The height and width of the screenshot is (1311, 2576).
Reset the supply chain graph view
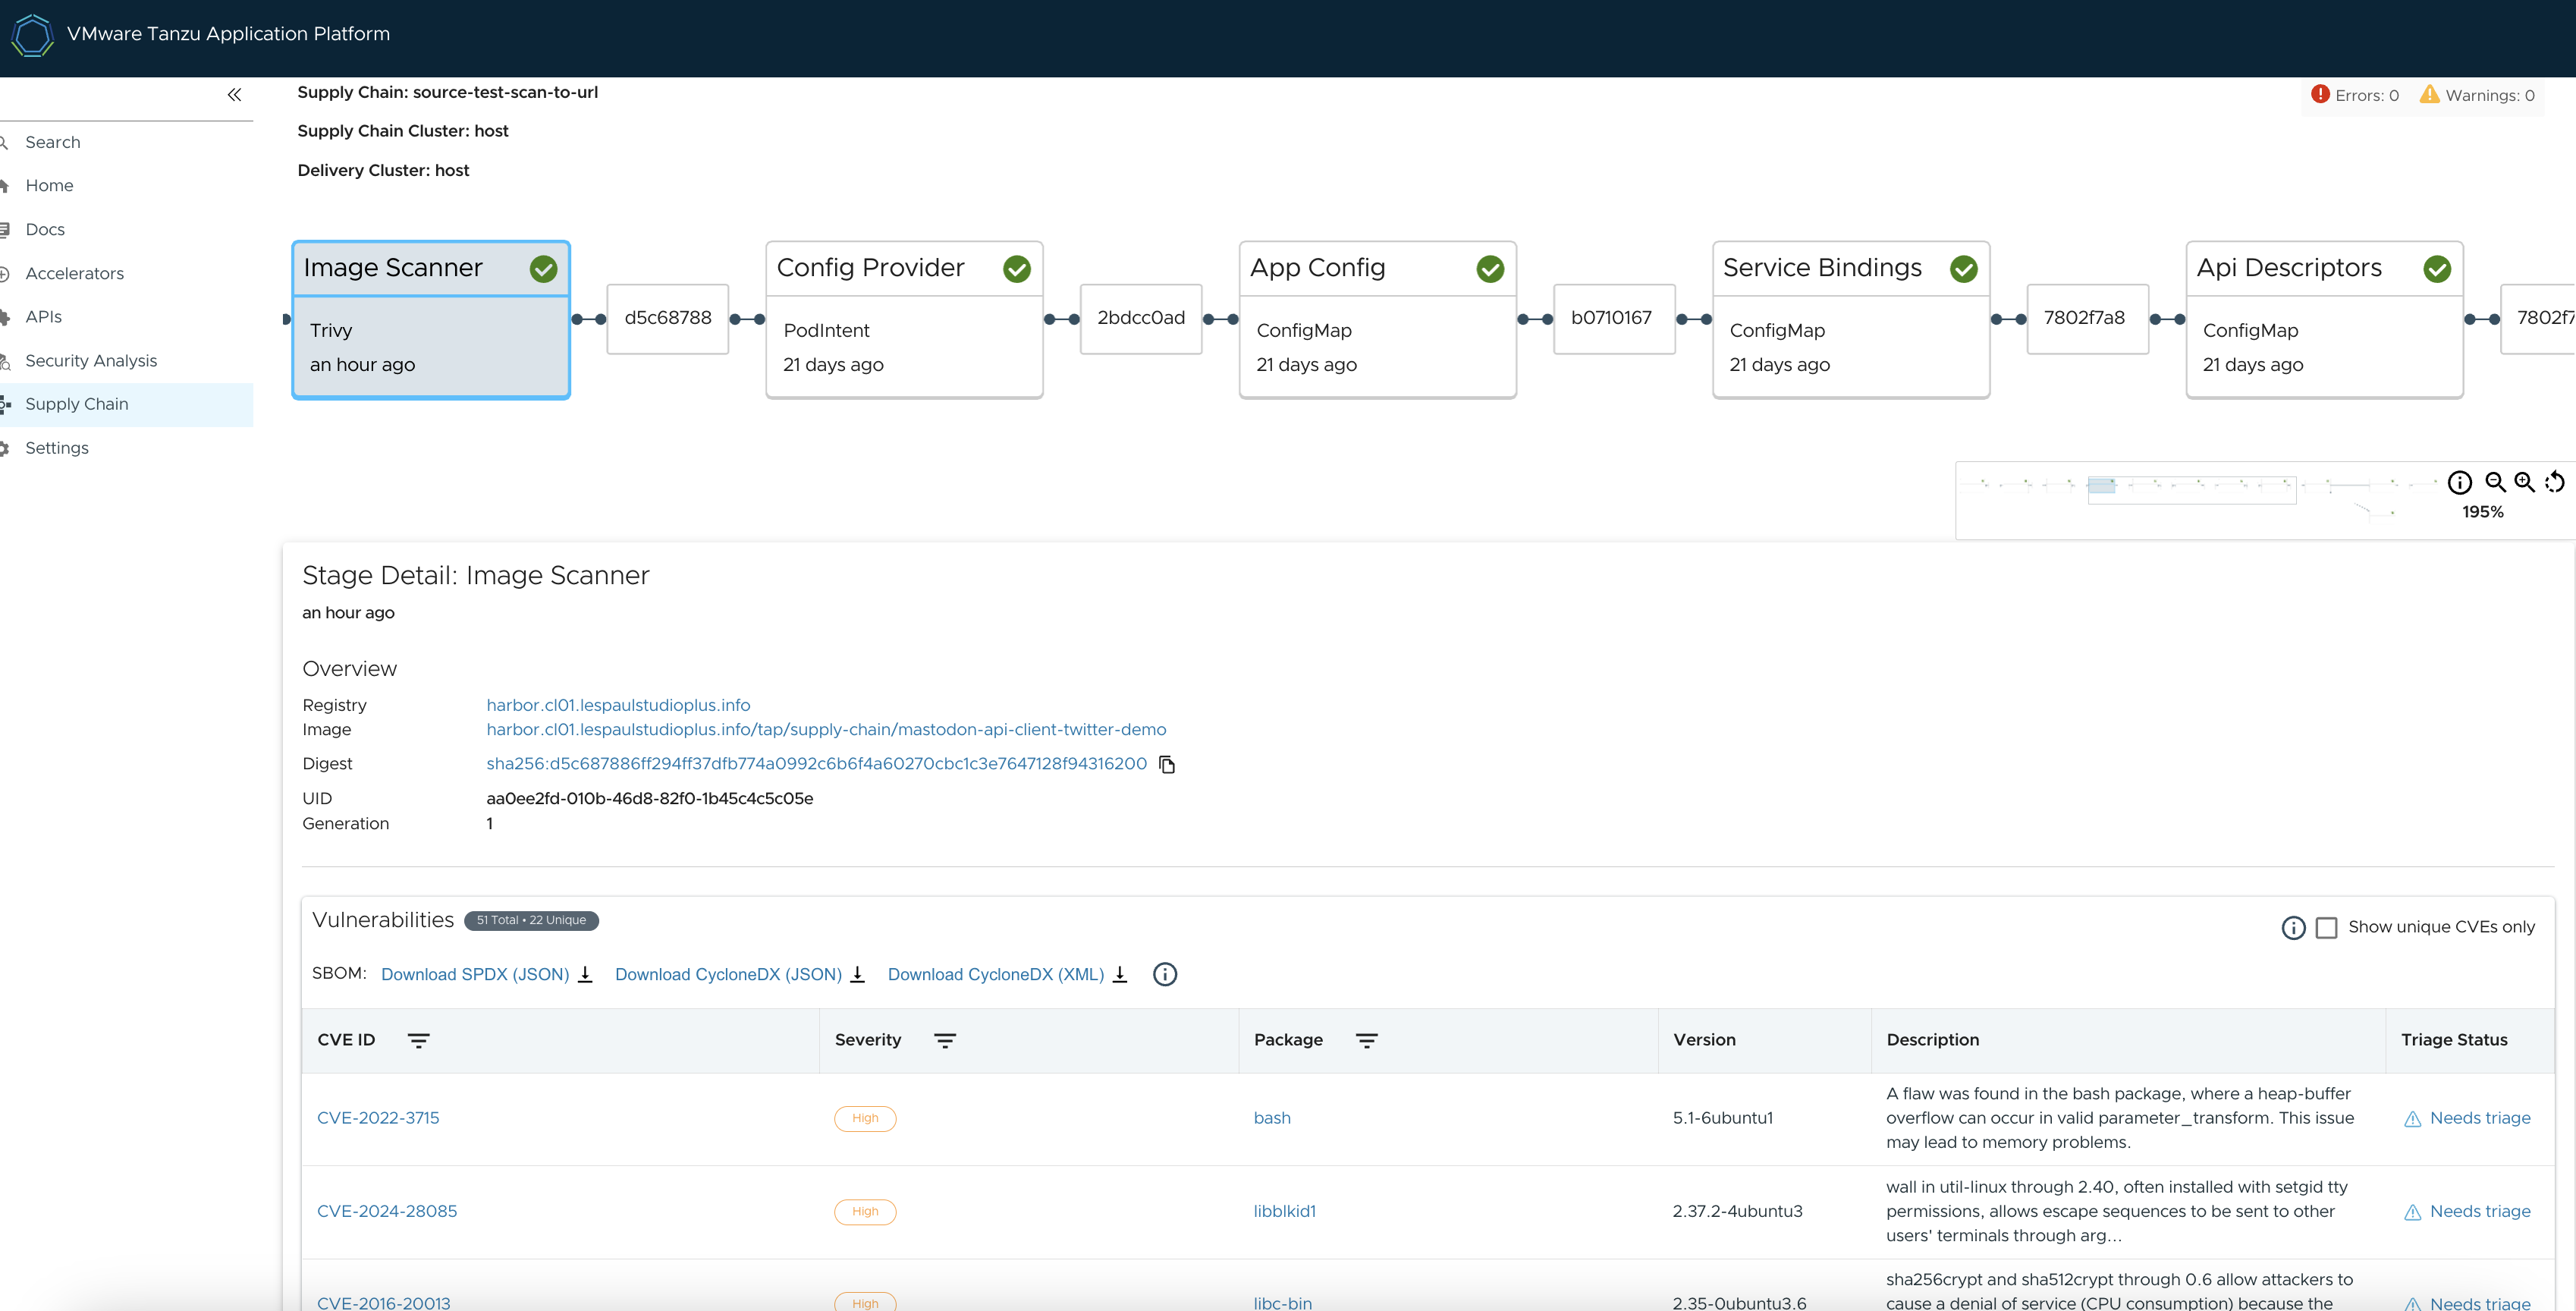click(2555, 483)
